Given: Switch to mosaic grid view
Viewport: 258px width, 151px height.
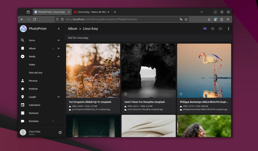Looking at the screenshot, I should tap(220, 29).
